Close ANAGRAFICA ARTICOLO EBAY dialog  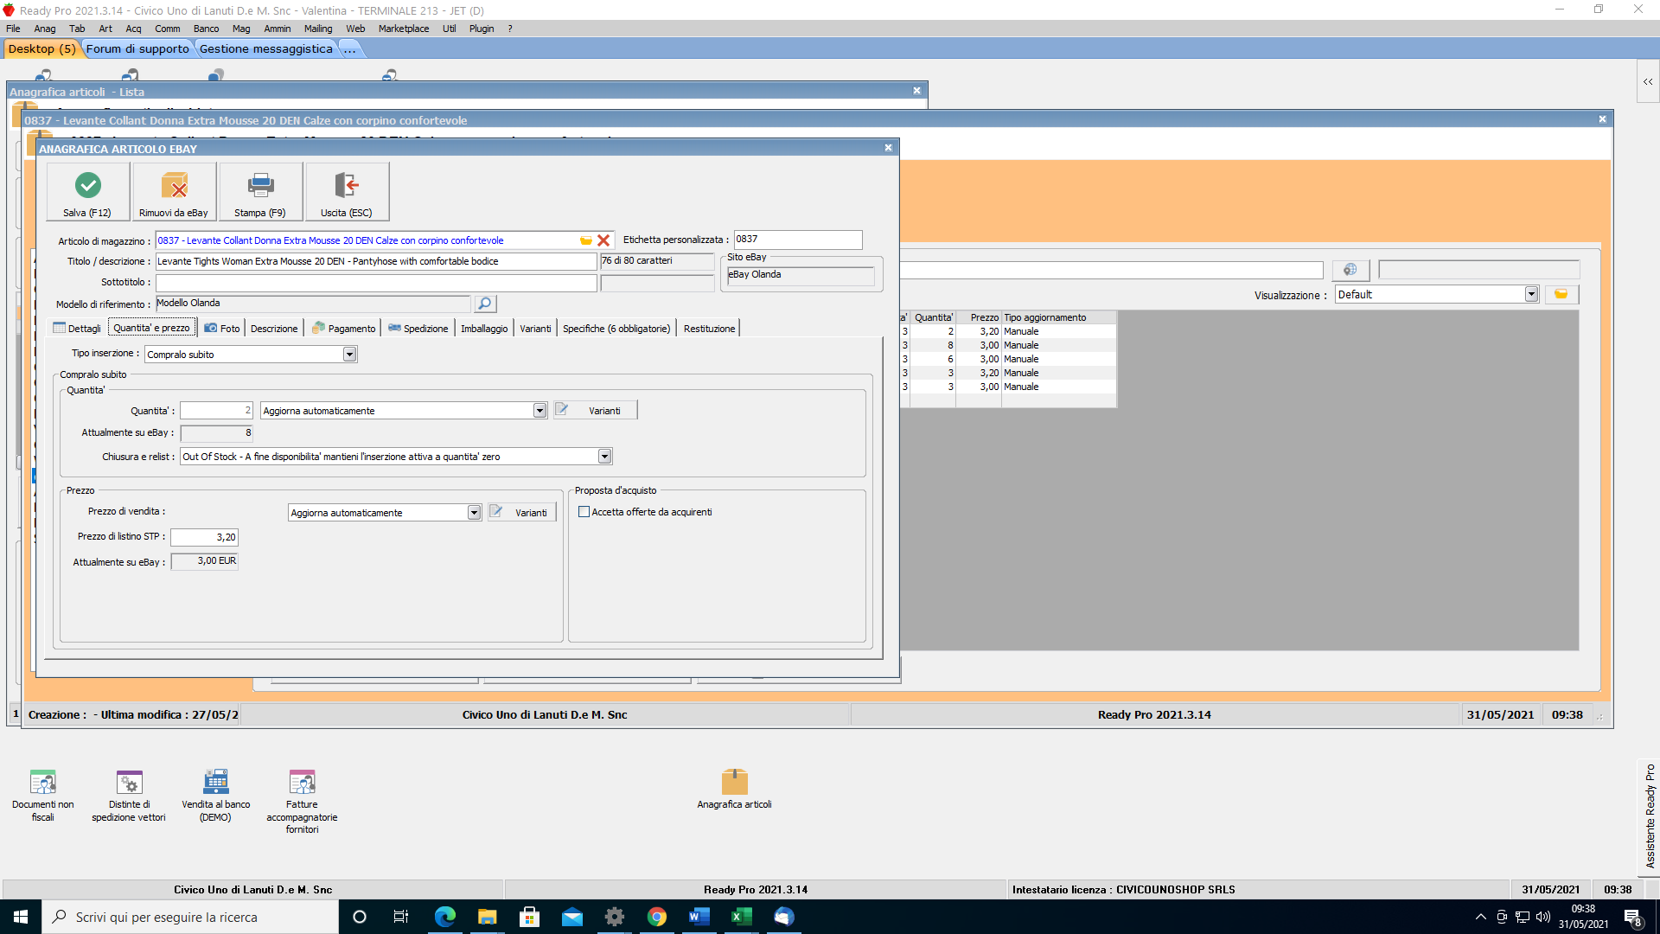click(x=888, y=148)
